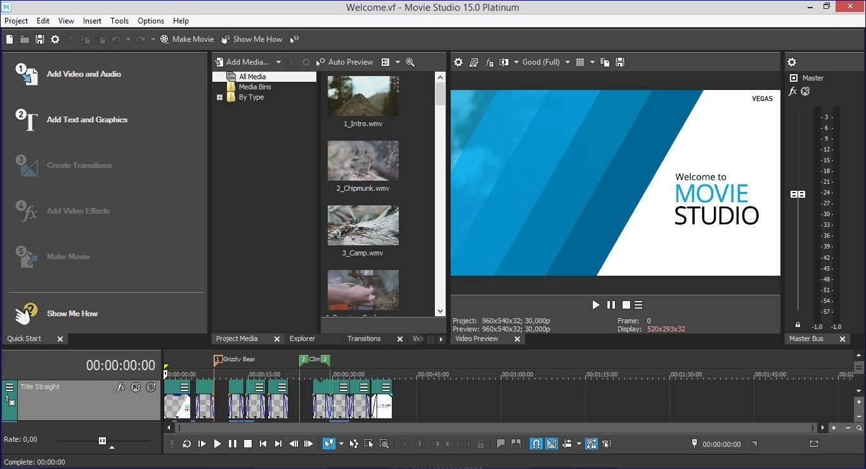Screen dimensions: 866x469
Task: Select the Zoom Edit tool
Action: tap(384, 444)
